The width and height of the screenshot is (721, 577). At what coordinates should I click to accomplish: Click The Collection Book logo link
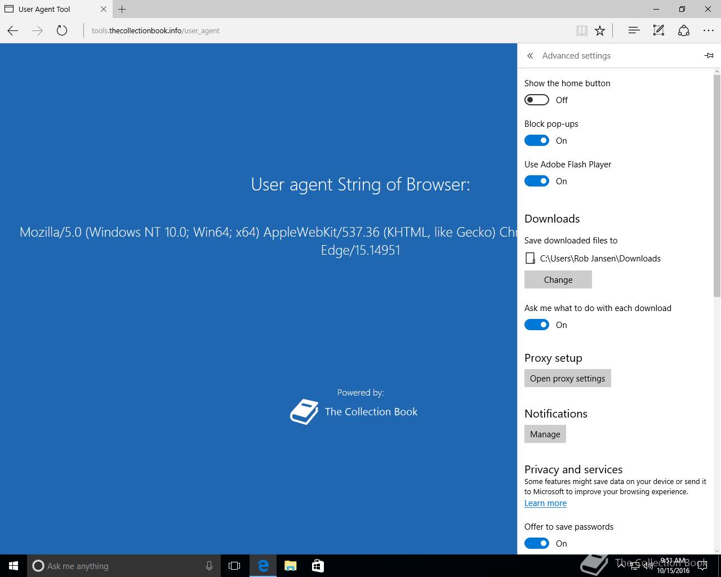[x=354, y=412]
